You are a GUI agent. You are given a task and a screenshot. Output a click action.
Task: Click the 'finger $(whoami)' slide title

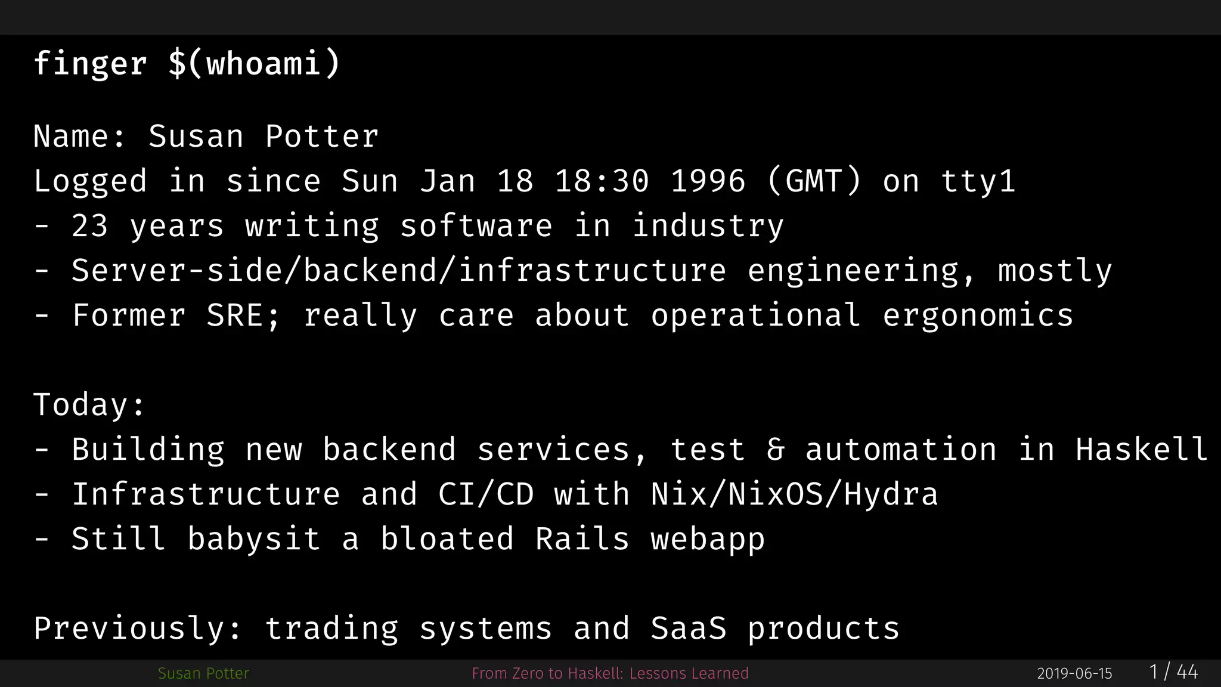pyautogui.click(x=187, y=63)
